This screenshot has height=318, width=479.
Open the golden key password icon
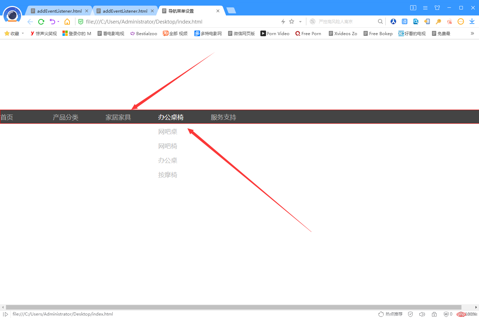(438, 22)
